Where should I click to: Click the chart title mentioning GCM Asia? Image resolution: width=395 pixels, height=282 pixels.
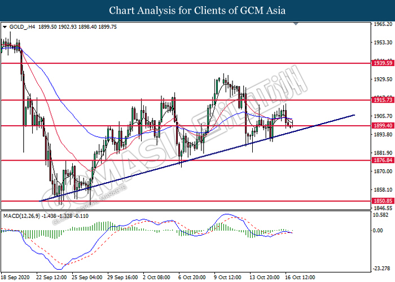tap(197, 11)
